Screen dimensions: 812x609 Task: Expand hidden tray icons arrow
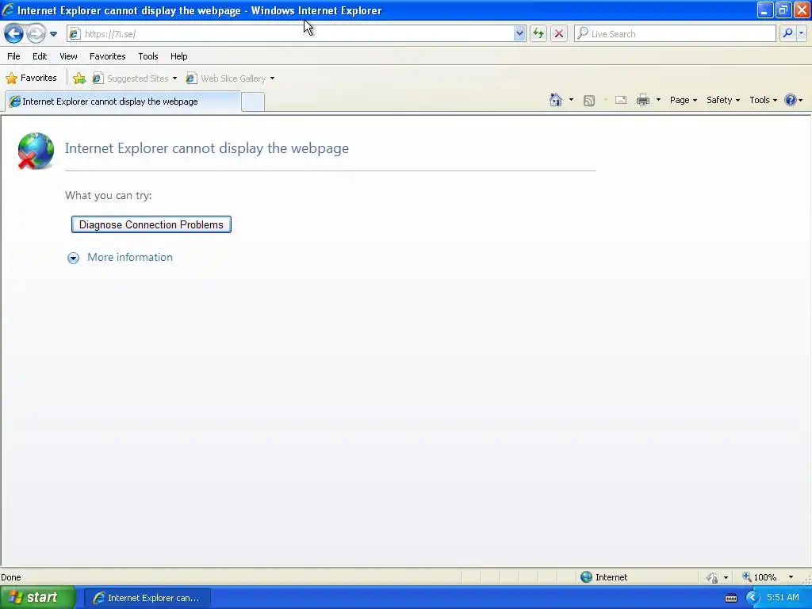(x=753, y=598)
